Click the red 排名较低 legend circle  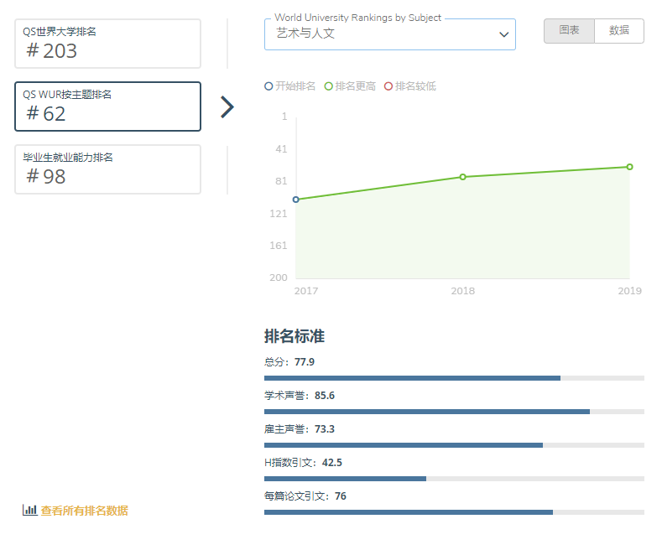click(x=388, y=86)
